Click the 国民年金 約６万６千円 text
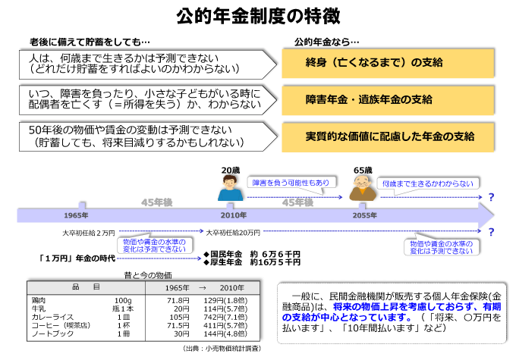Image resolution: width=516 pixels, height=357 pixels. pyautogui.click(x=251, y=253)
